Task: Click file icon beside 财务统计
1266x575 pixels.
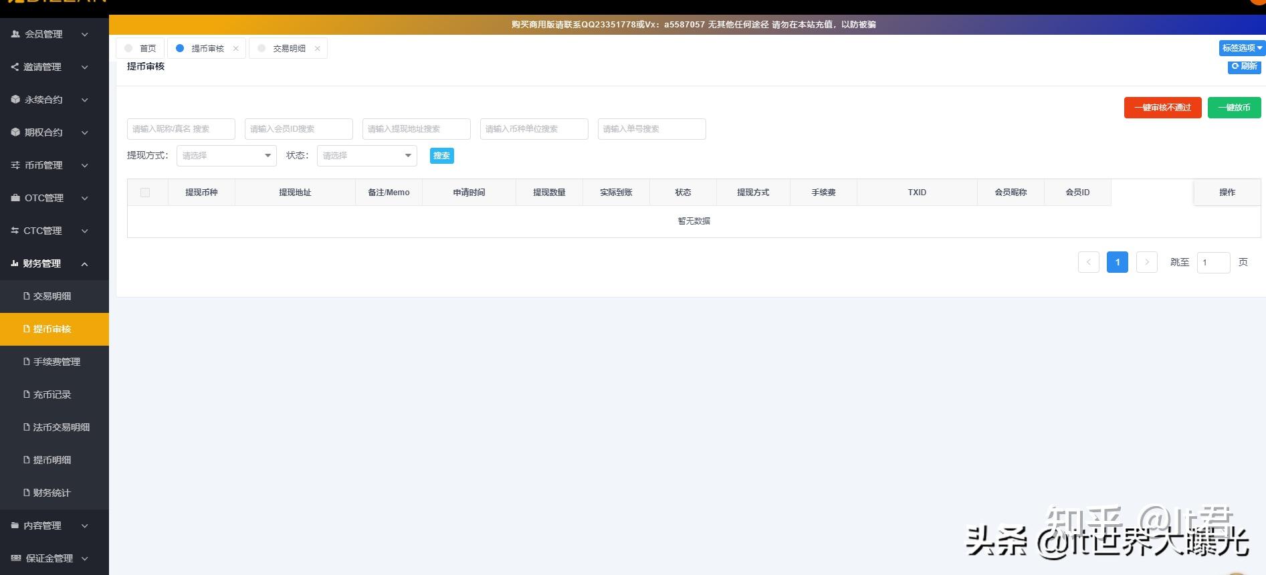Action: click(27, 492)
